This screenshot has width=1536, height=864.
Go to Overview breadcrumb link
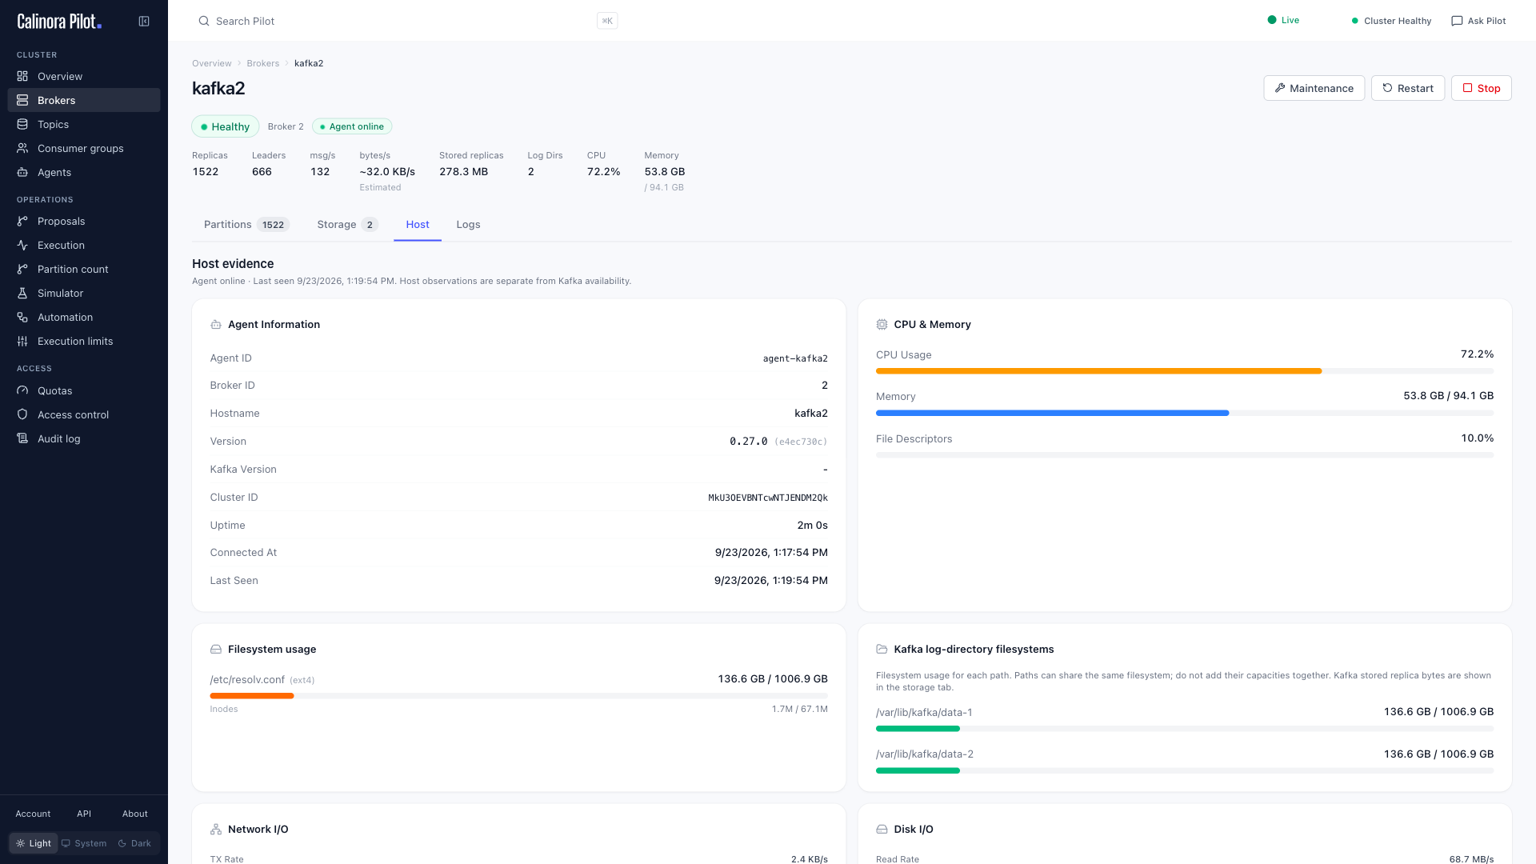(211, 63)
